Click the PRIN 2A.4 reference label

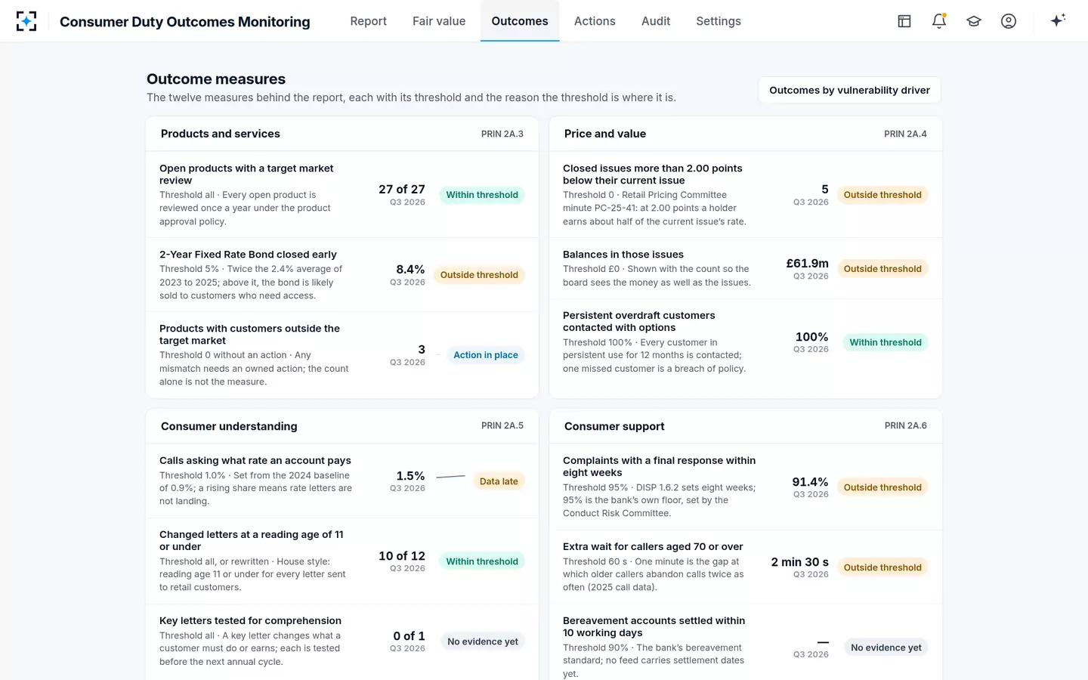[x=905, y=134]
